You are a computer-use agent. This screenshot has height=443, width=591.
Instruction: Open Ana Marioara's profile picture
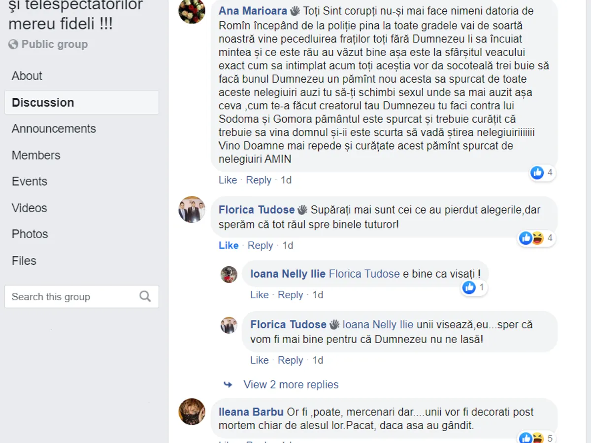[x=192, y=10]
